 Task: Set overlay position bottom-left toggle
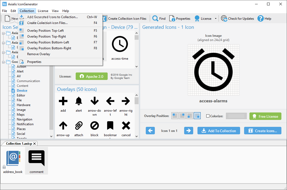coord(190,116)
